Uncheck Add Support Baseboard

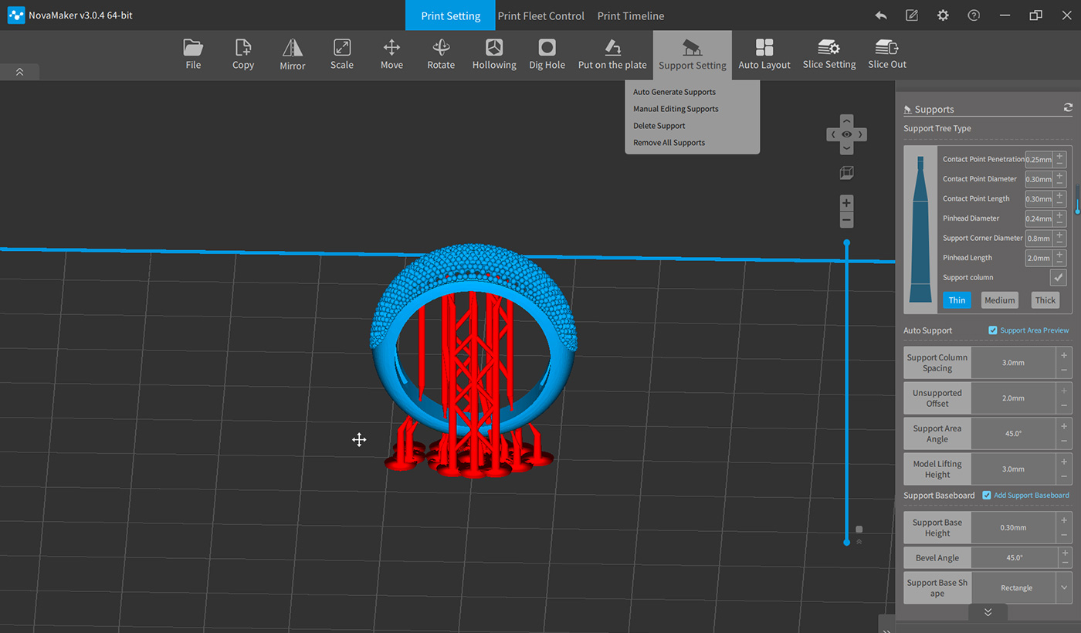coord(987,495)
